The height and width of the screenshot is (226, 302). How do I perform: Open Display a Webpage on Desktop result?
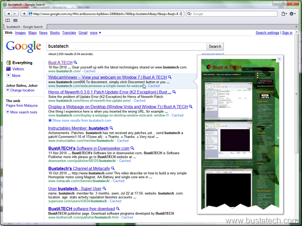tap(118, 107)
